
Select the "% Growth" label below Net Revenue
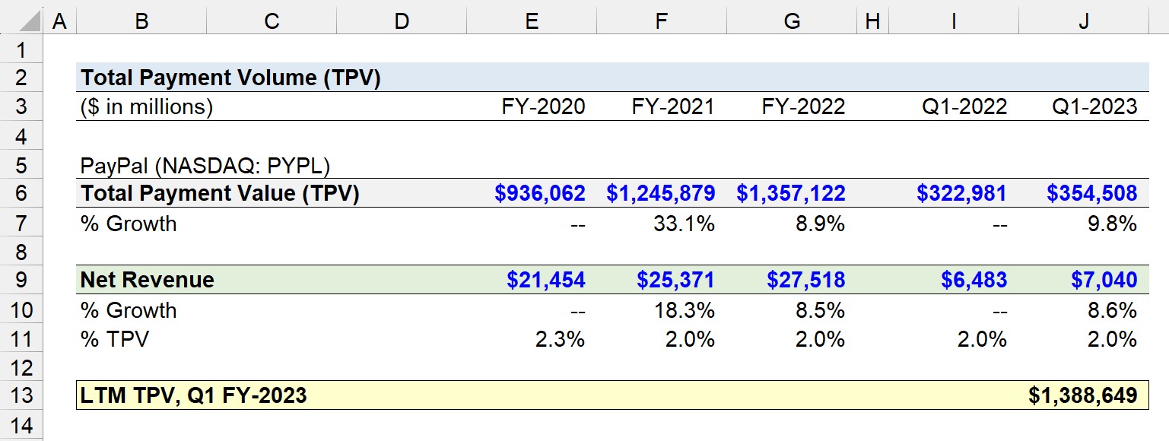129,309
